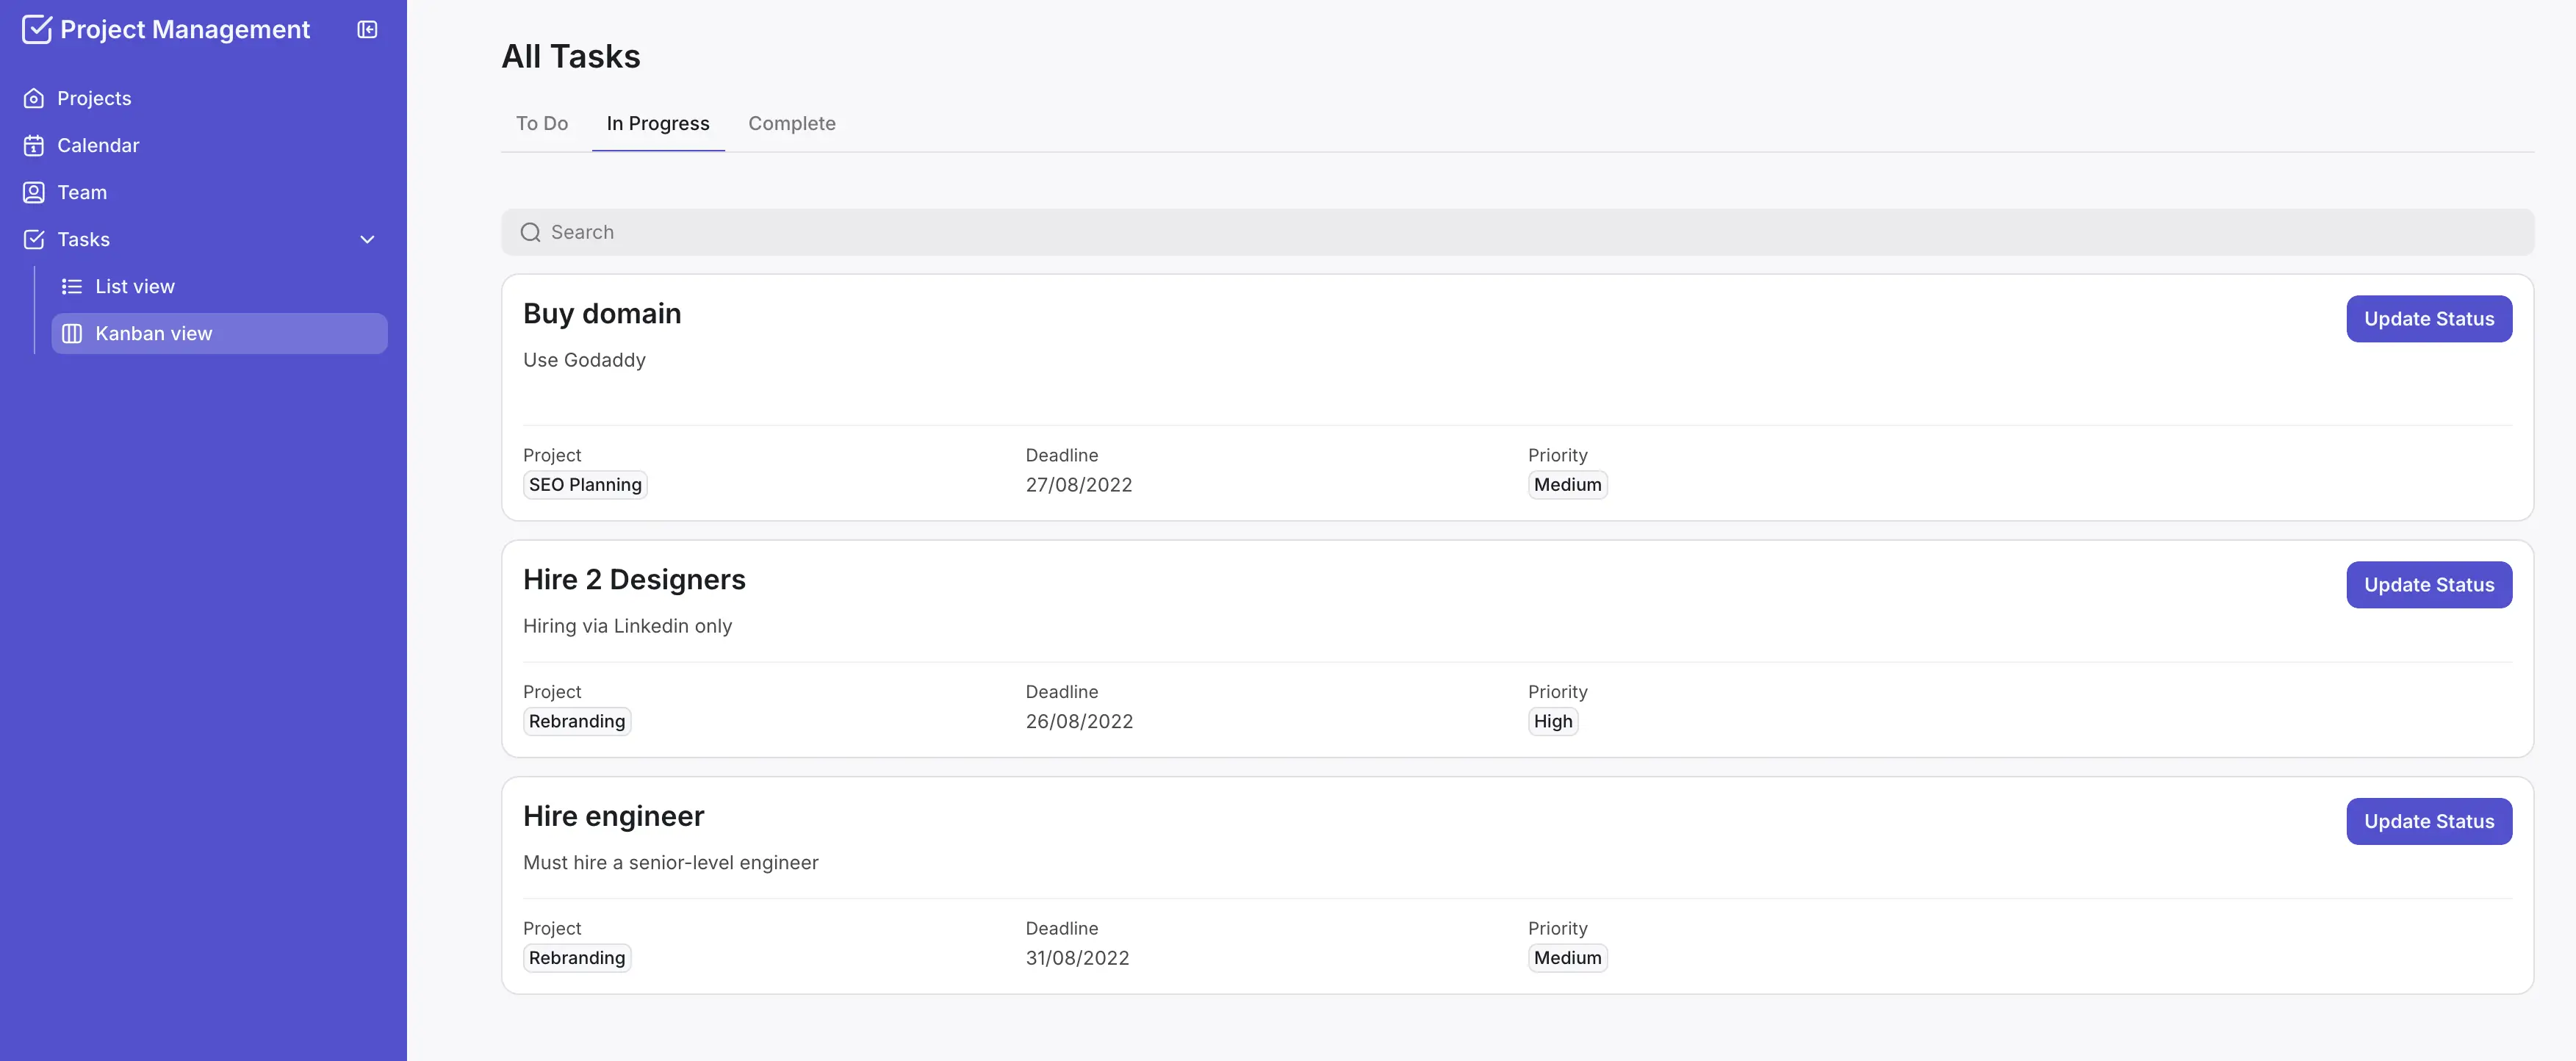Click the Project Management logo icon
Screen dimensions: 2576x1061
[x=36, y=30]
